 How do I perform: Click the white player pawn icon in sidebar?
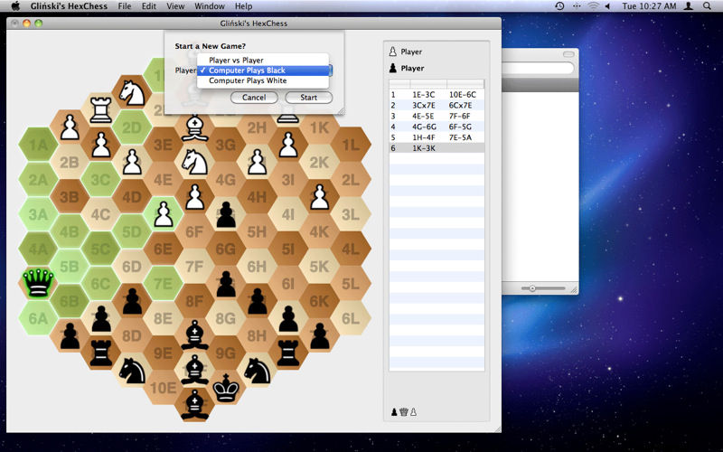pyautogui.click(x=393, y=52)
